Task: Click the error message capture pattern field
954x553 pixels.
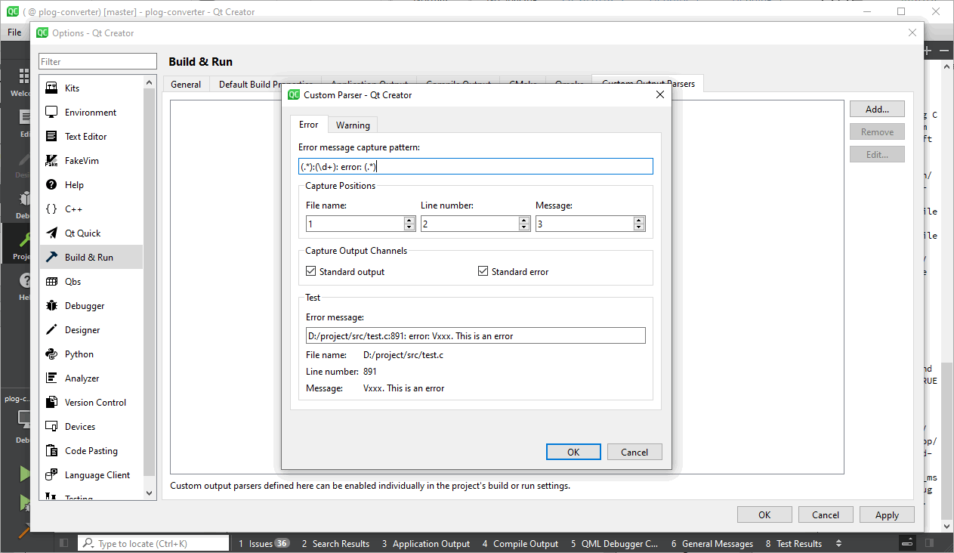Action: [x=475, y=166]
